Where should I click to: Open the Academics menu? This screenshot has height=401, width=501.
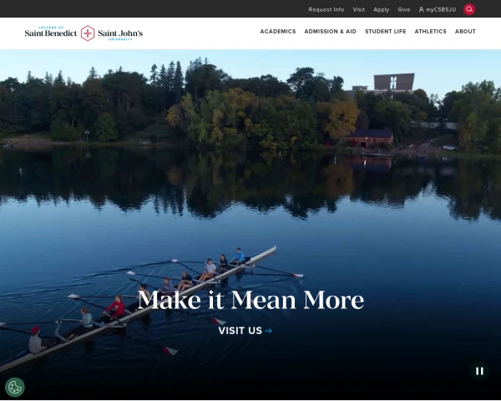[278, 32]
